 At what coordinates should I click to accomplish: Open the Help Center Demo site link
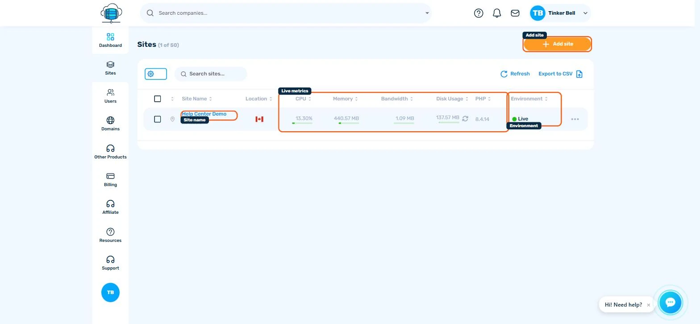204,114
